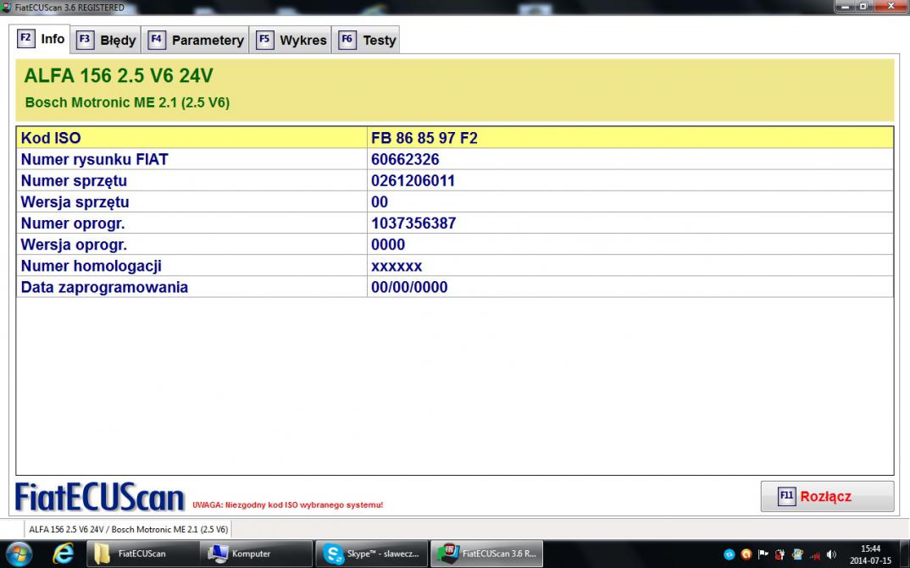
Task: Select the Numer sprzętu row label
Action: 191,181
